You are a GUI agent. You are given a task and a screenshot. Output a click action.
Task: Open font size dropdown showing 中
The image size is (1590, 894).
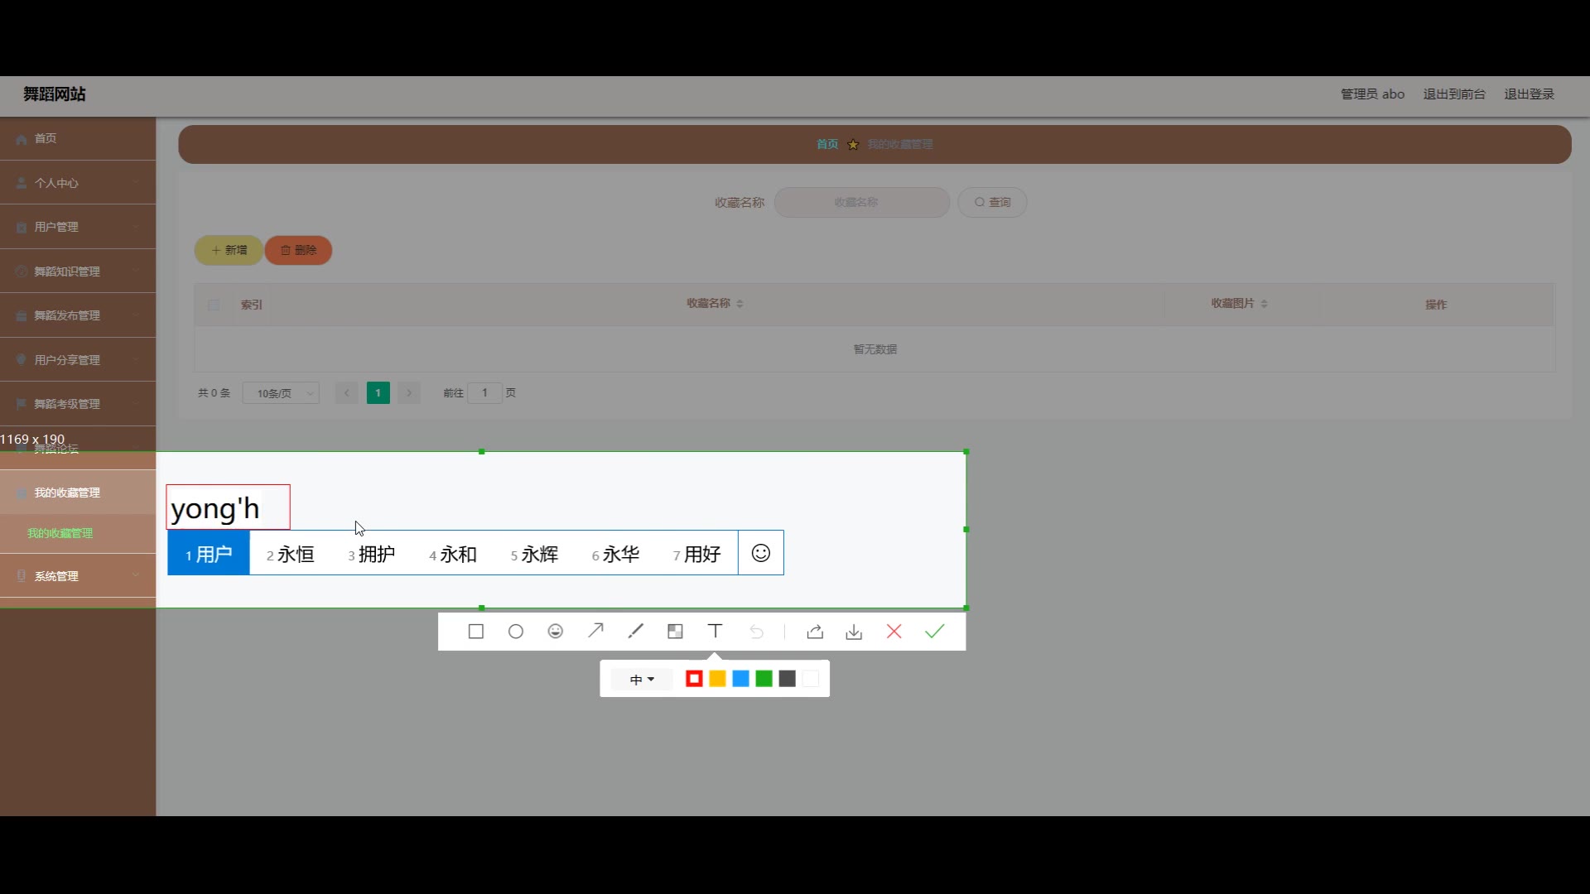[642, 680]
